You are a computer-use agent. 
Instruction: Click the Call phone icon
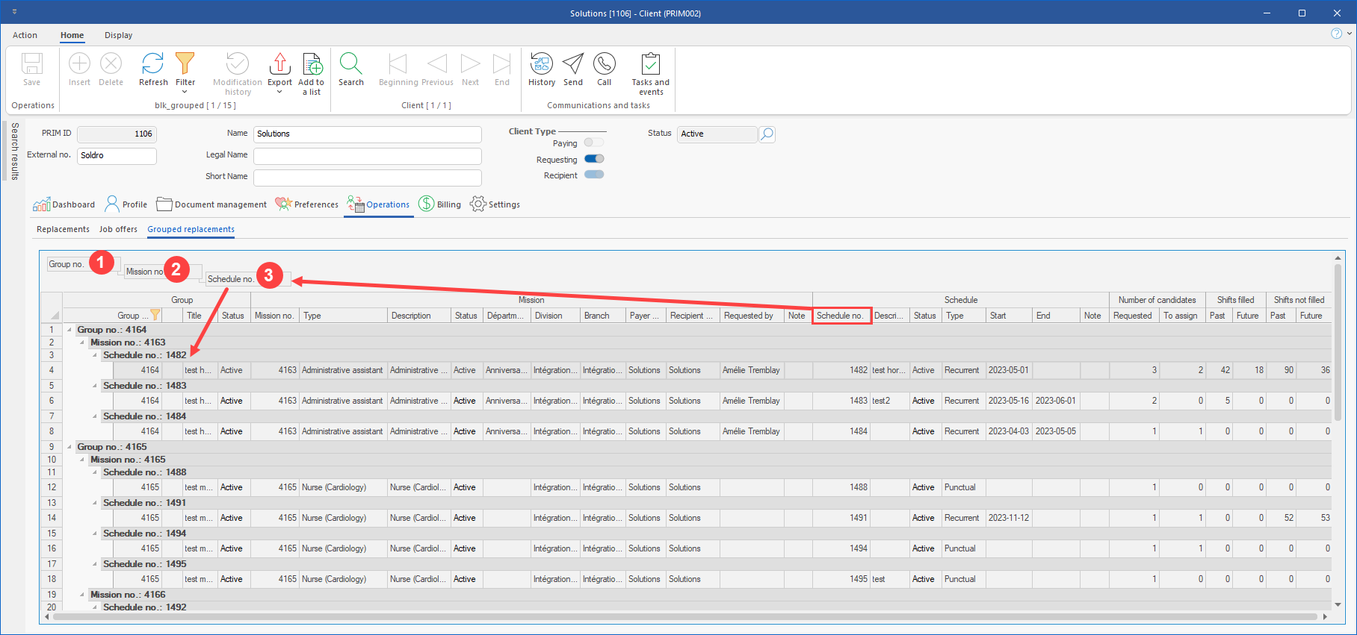604,65
